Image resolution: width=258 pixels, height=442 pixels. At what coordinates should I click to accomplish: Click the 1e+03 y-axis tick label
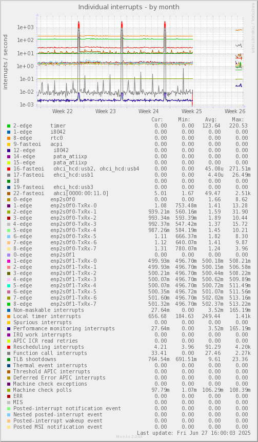(x=26, y=27)
